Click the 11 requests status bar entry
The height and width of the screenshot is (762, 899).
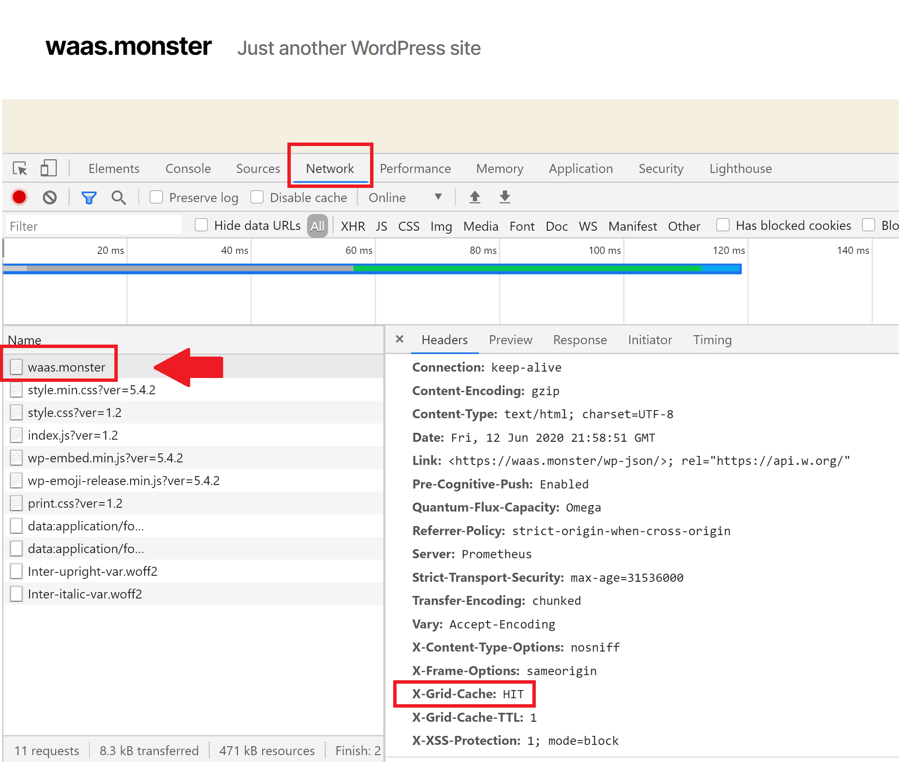(46, 750)
